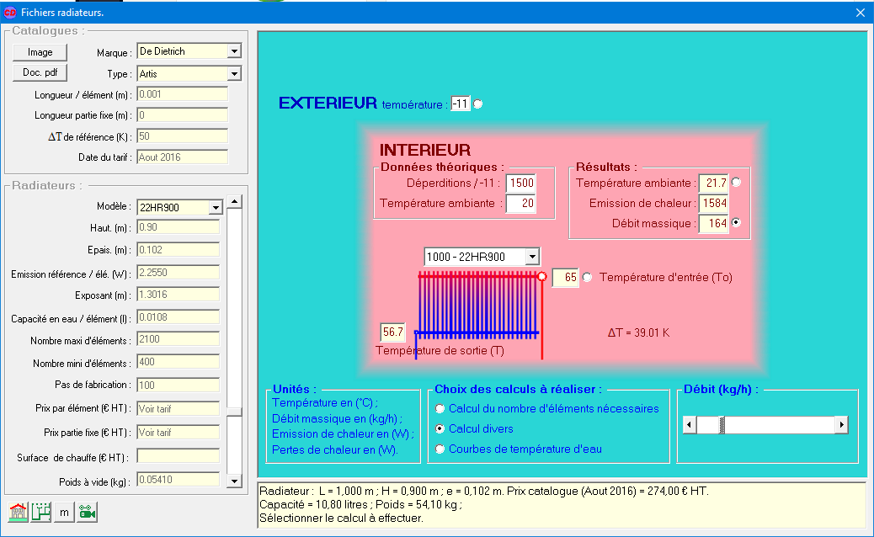Click the 'm' unit icon button

(x=64, y=512)
